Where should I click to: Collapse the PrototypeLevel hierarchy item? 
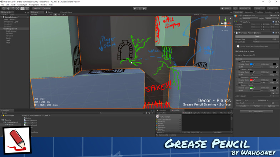pyautogui.click(x=3, y=29)
